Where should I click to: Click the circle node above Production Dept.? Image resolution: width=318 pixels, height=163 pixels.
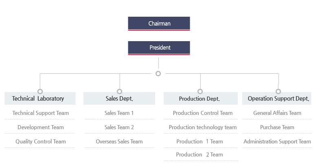[200, 91]
